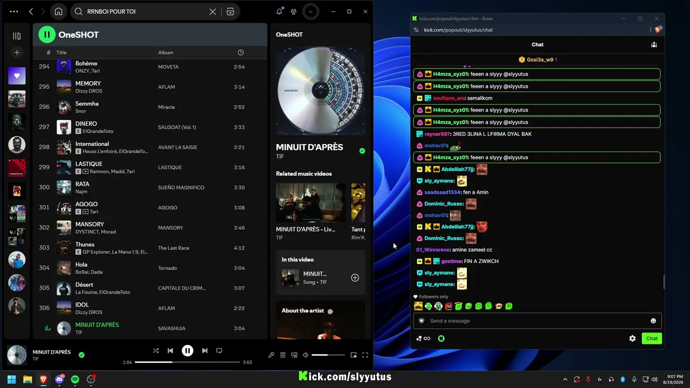Toggle saved check beside MINUIT D'APRÈS title
Image resolution: width=690 pixels, height=388 pixels.
[x=362, y=151]
